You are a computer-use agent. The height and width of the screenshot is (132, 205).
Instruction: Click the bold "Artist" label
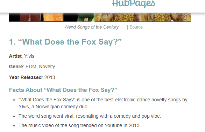click(x=15, y=56)
